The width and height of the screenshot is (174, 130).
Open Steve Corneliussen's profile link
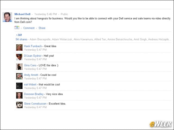tap(35, 103)
